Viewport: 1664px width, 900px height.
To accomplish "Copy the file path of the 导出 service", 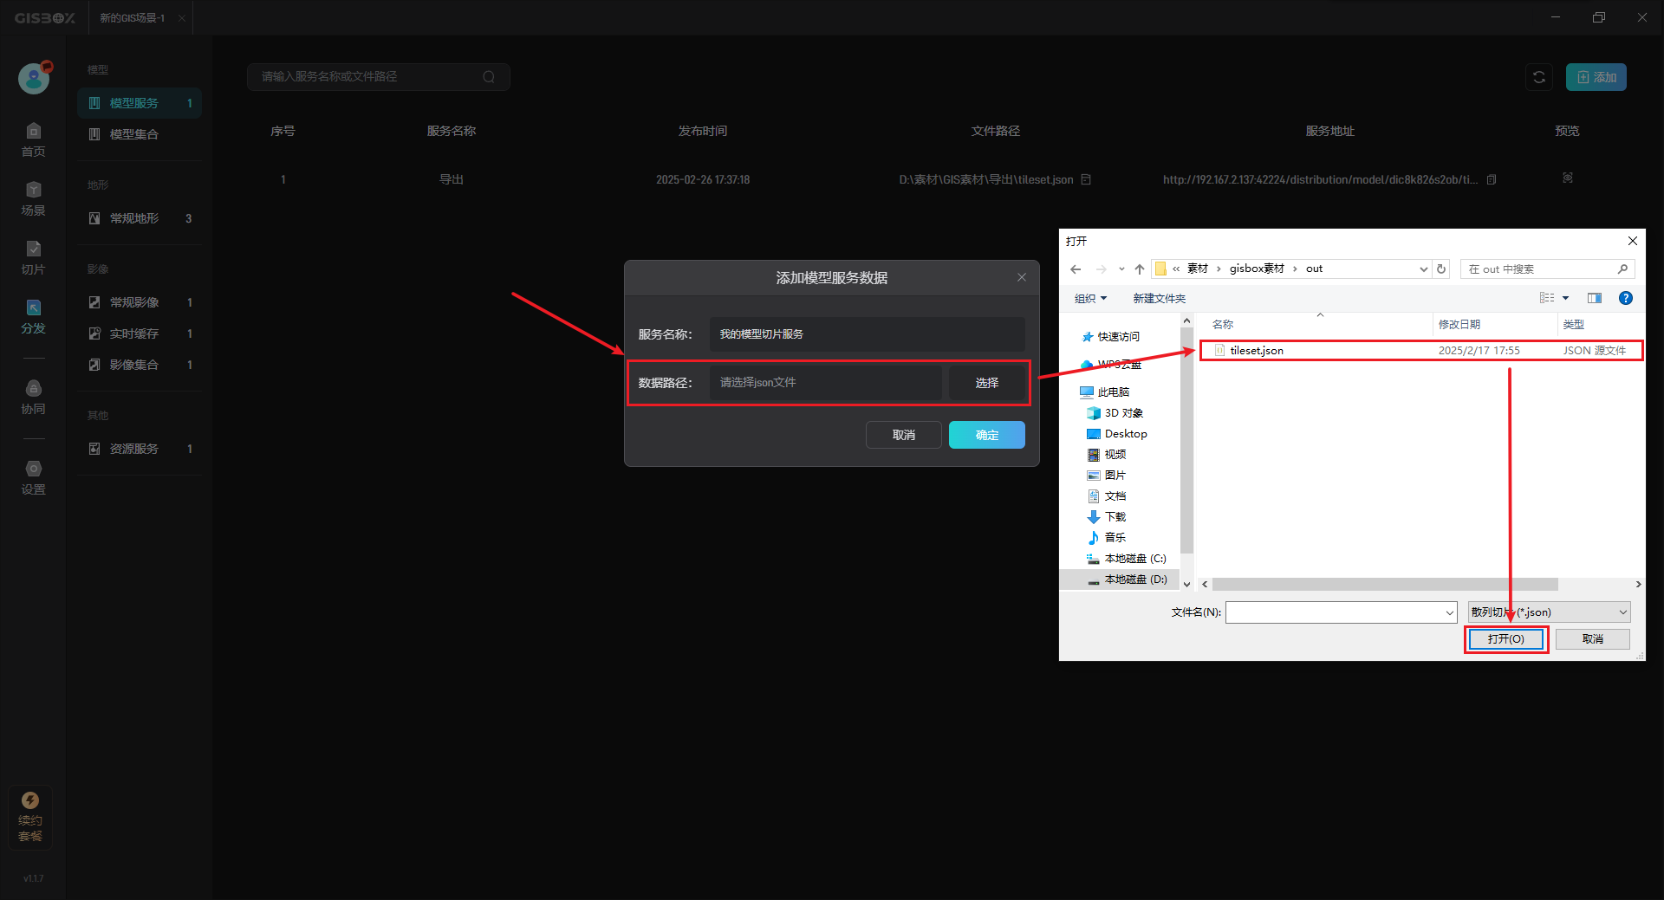I will [x=1086, y=179].
